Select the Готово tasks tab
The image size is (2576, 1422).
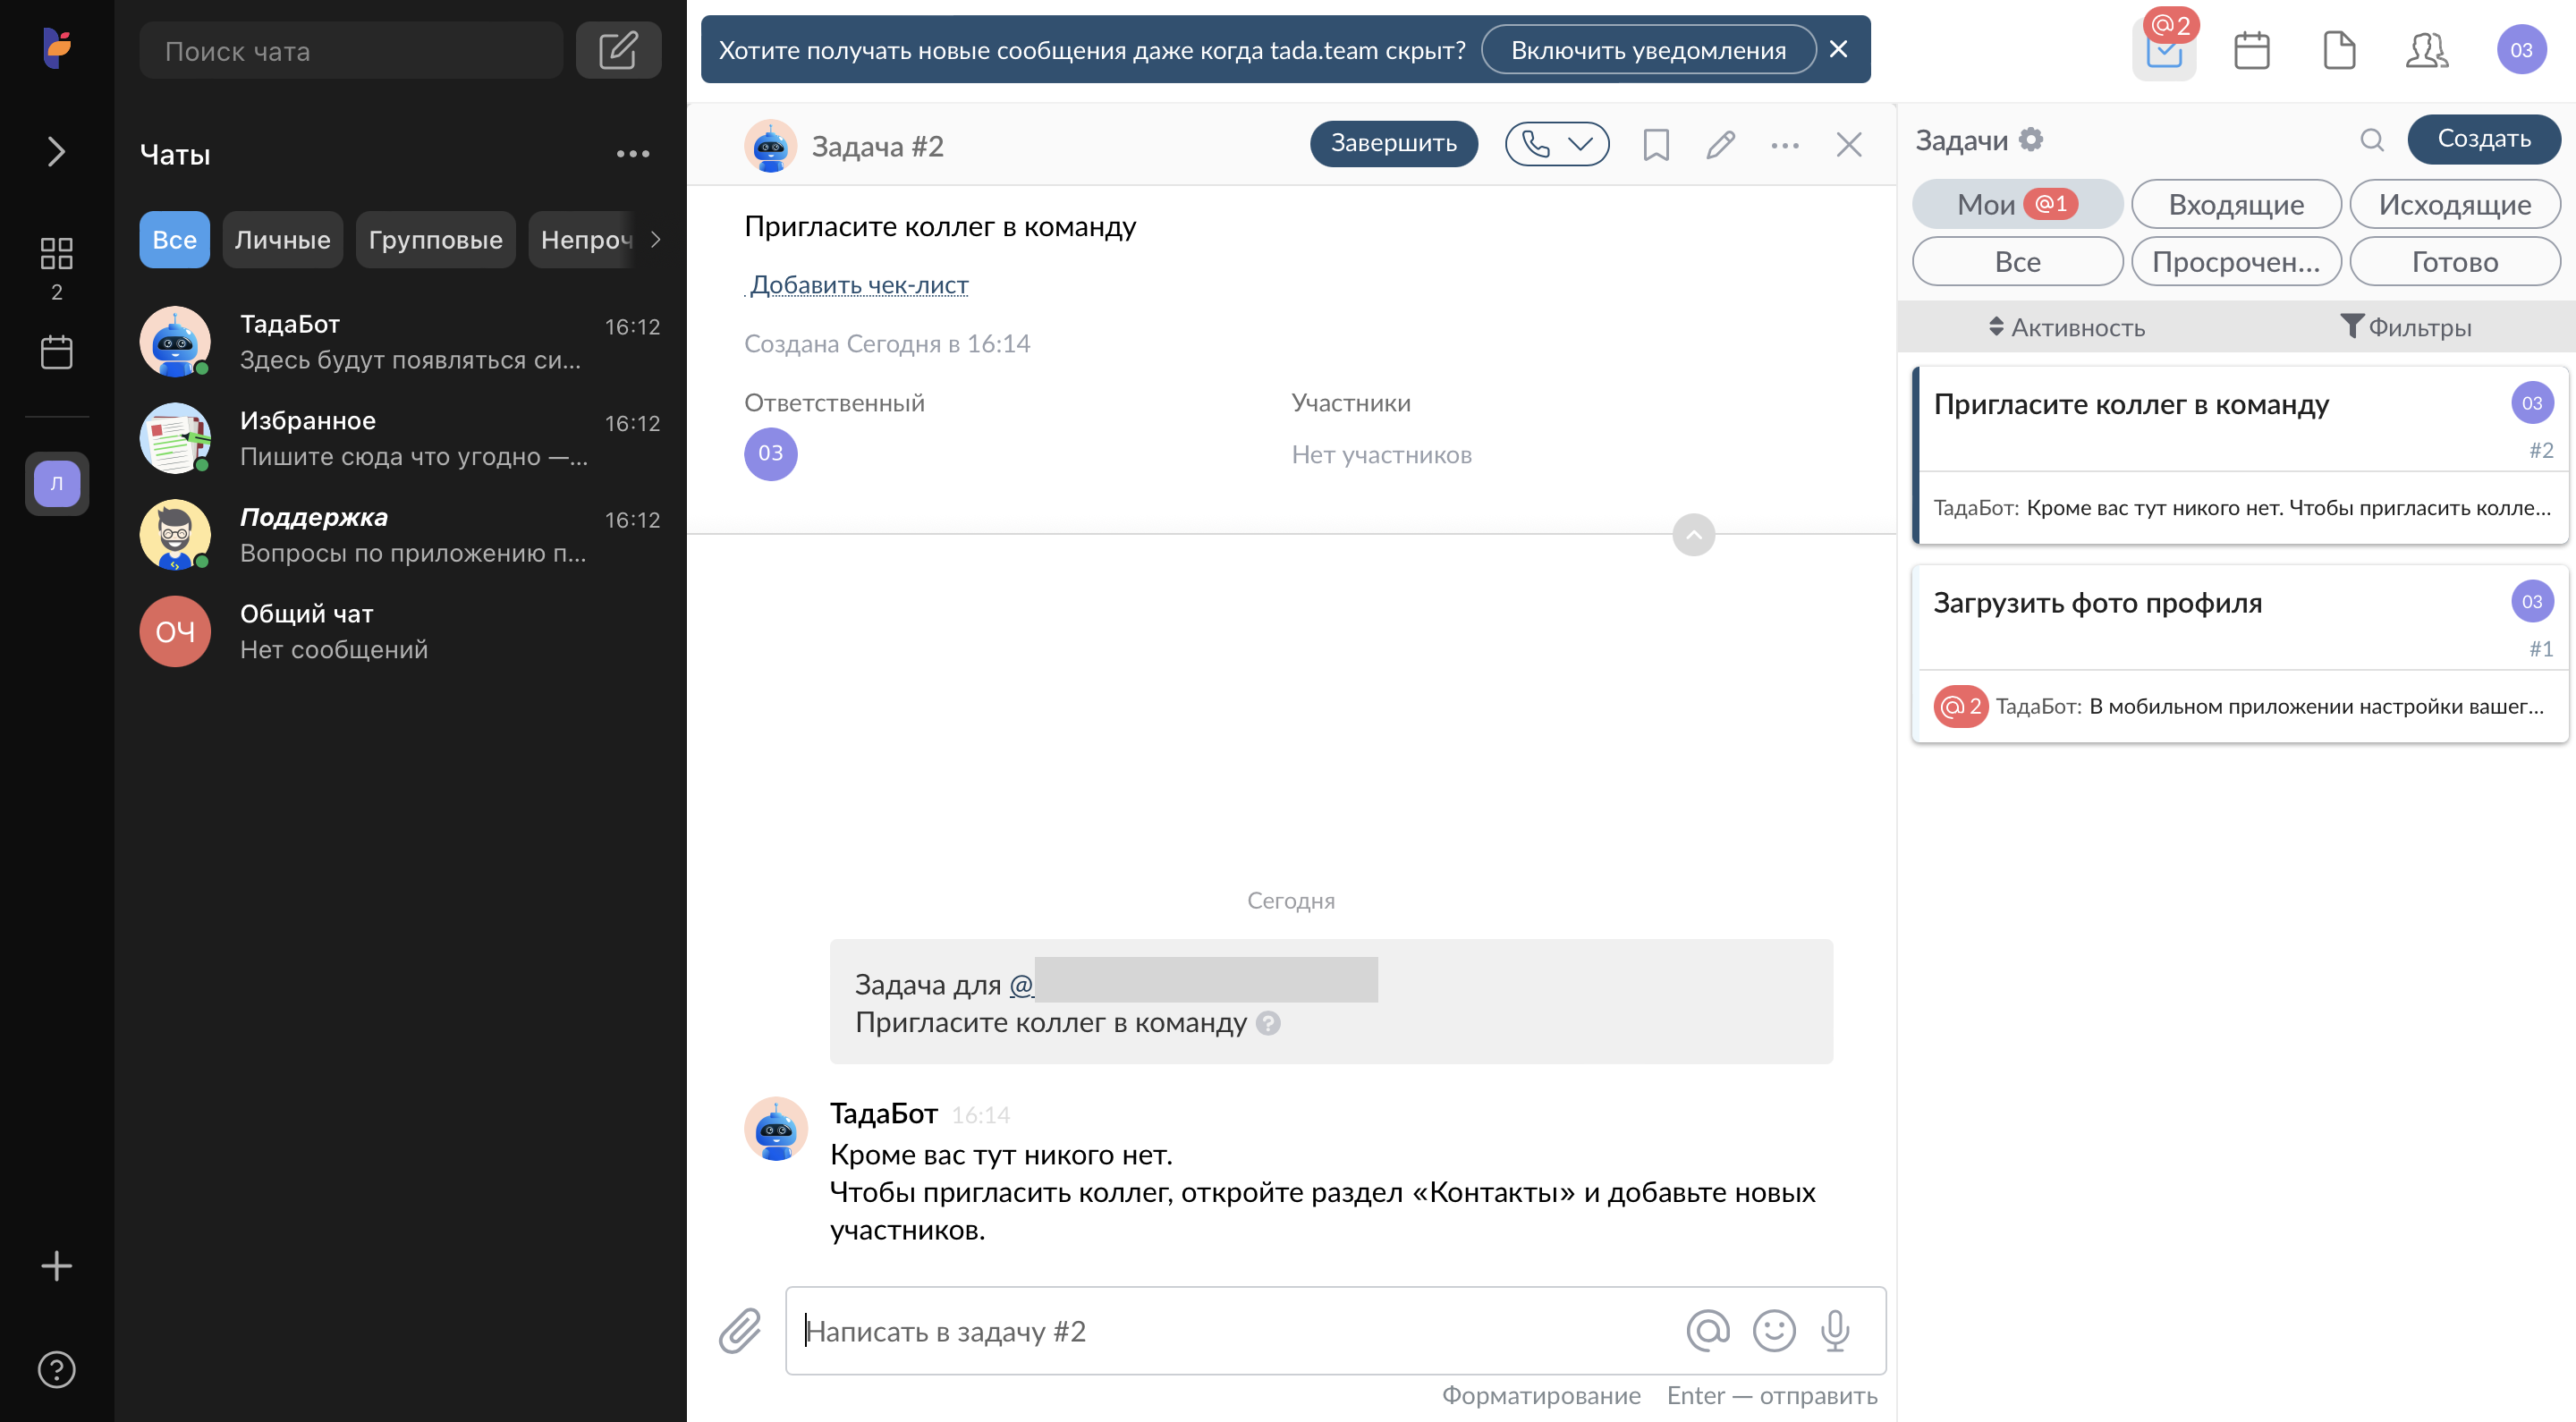click(2455, 261)
